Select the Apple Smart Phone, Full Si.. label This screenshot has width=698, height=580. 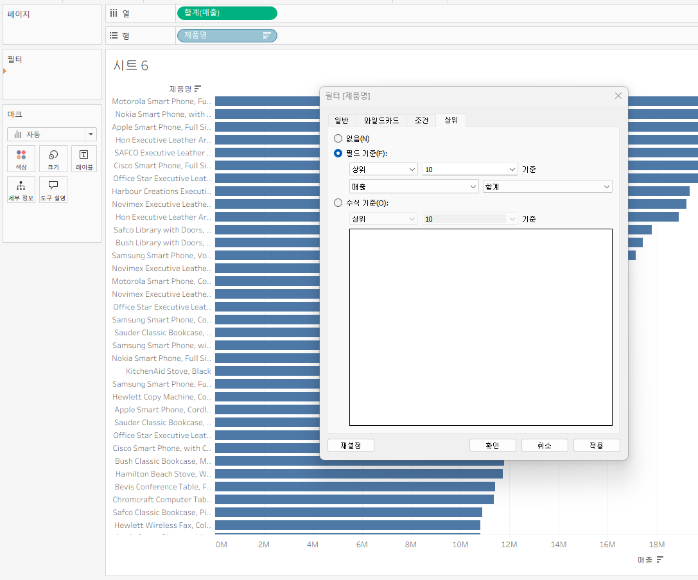(161, 127)
